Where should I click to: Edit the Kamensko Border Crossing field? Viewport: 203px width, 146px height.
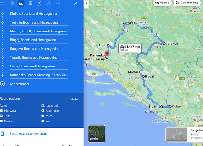tap(39, 75)
